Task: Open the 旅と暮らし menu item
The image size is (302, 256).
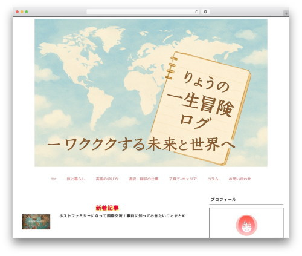Action: point(76,179)
